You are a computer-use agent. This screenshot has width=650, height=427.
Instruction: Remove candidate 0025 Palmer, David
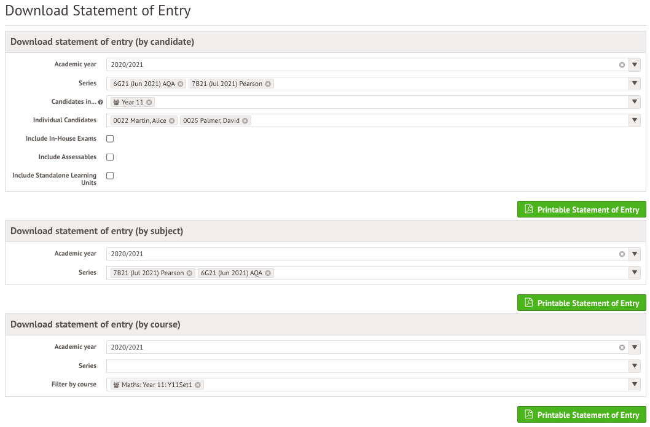click(x=245, y=120)
